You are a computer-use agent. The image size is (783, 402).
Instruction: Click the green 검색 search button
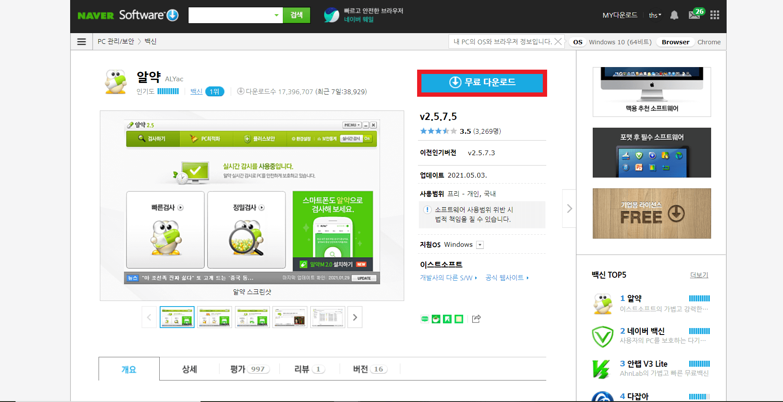pyautogui.click(x=297, y=15)
